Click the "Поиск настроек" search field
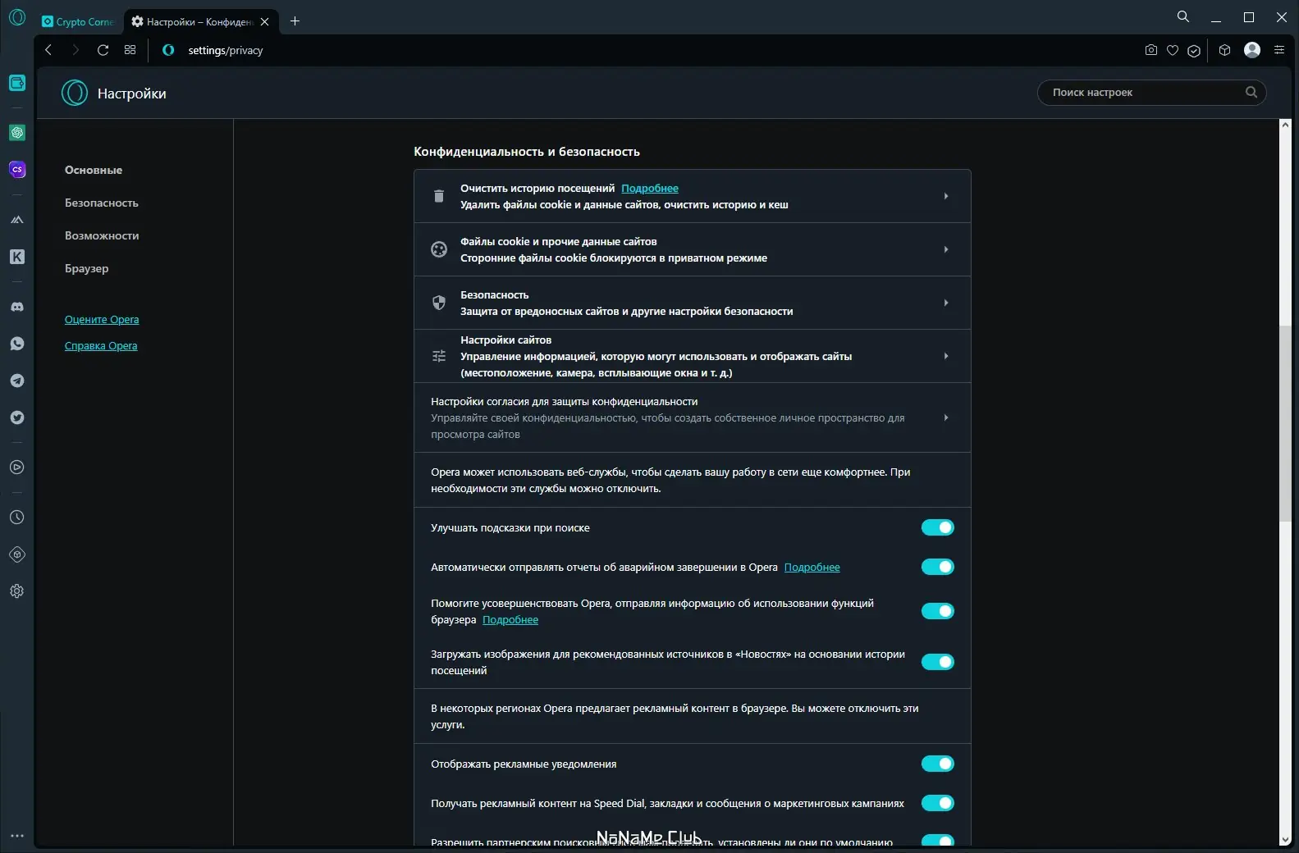This screenshot has height=853, width=1299. click(1145, 92)
